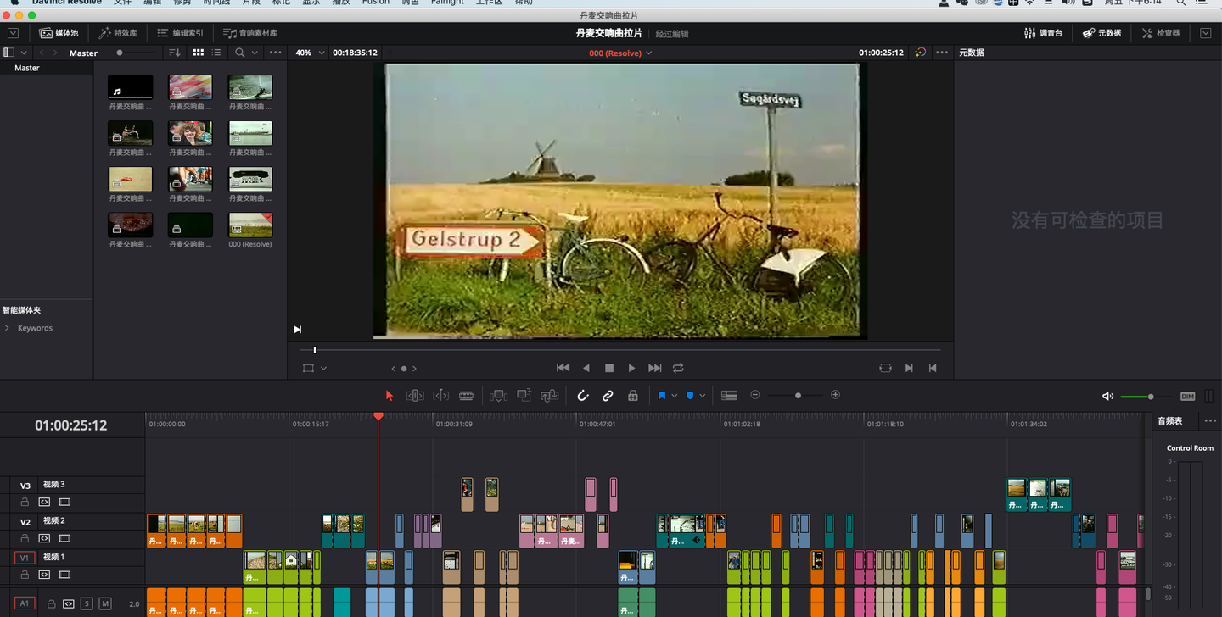The width and height of the screenshot is (1222, 617).
Task: Activate the Trim Edit Mode tool
Action: point(415,396)
